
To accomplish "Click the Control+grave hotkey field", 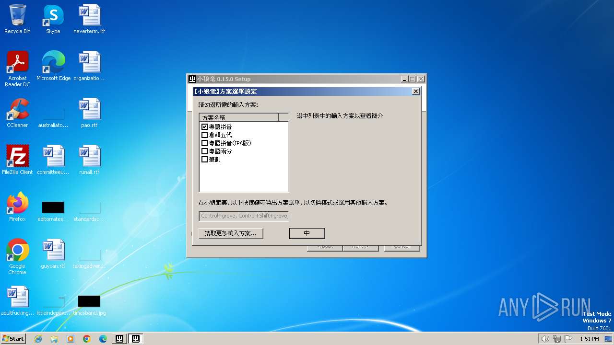I will pos(244,216).
